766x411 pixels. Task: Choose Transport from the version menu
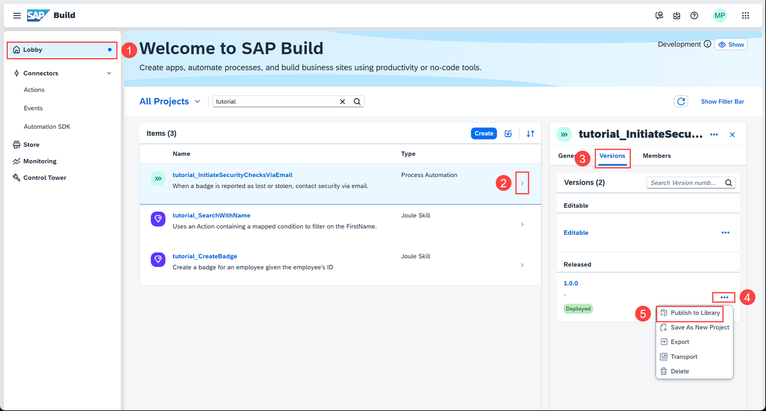click(x=695, y=357)
